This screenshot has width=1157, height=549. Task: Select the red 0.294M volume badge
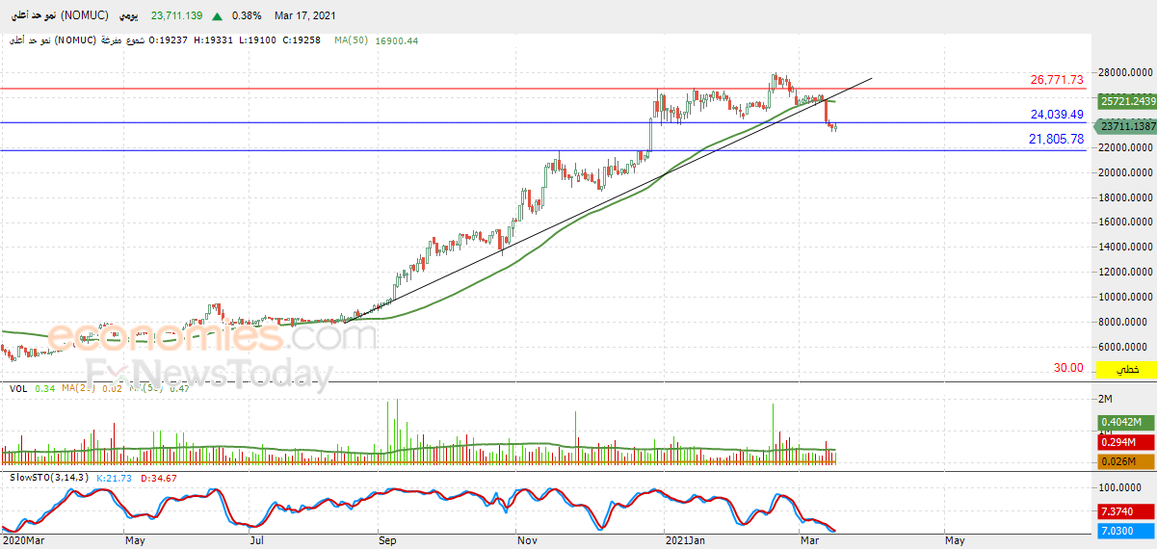(1127, 442)
